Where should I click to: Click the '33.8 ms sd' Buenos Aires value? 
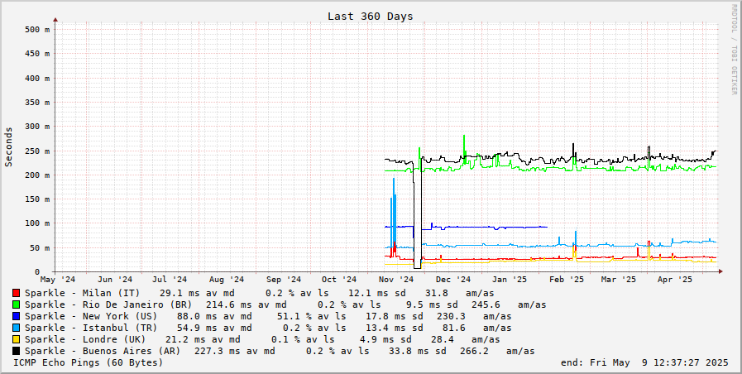pos(417,352)
